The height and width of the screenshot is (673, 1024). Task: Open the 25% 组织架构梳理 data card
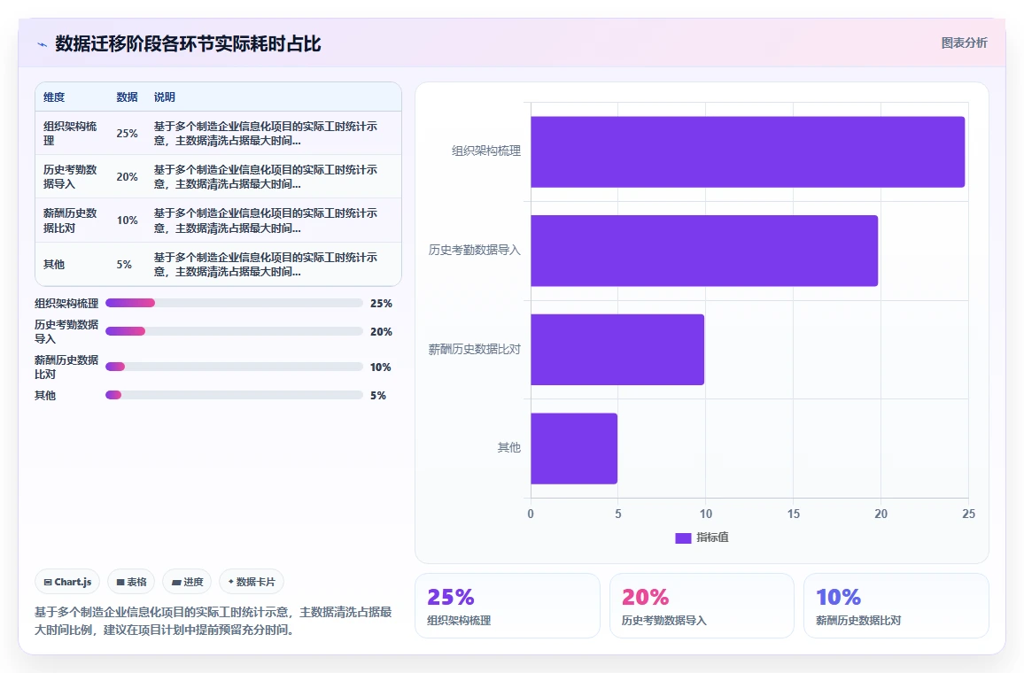tap(508, 606)
